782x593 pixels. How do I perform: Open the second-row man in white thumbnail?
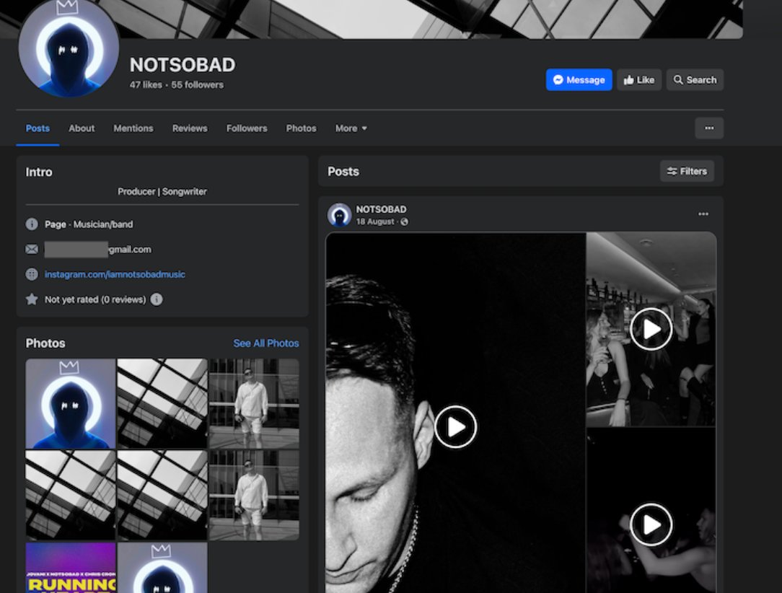254,495
